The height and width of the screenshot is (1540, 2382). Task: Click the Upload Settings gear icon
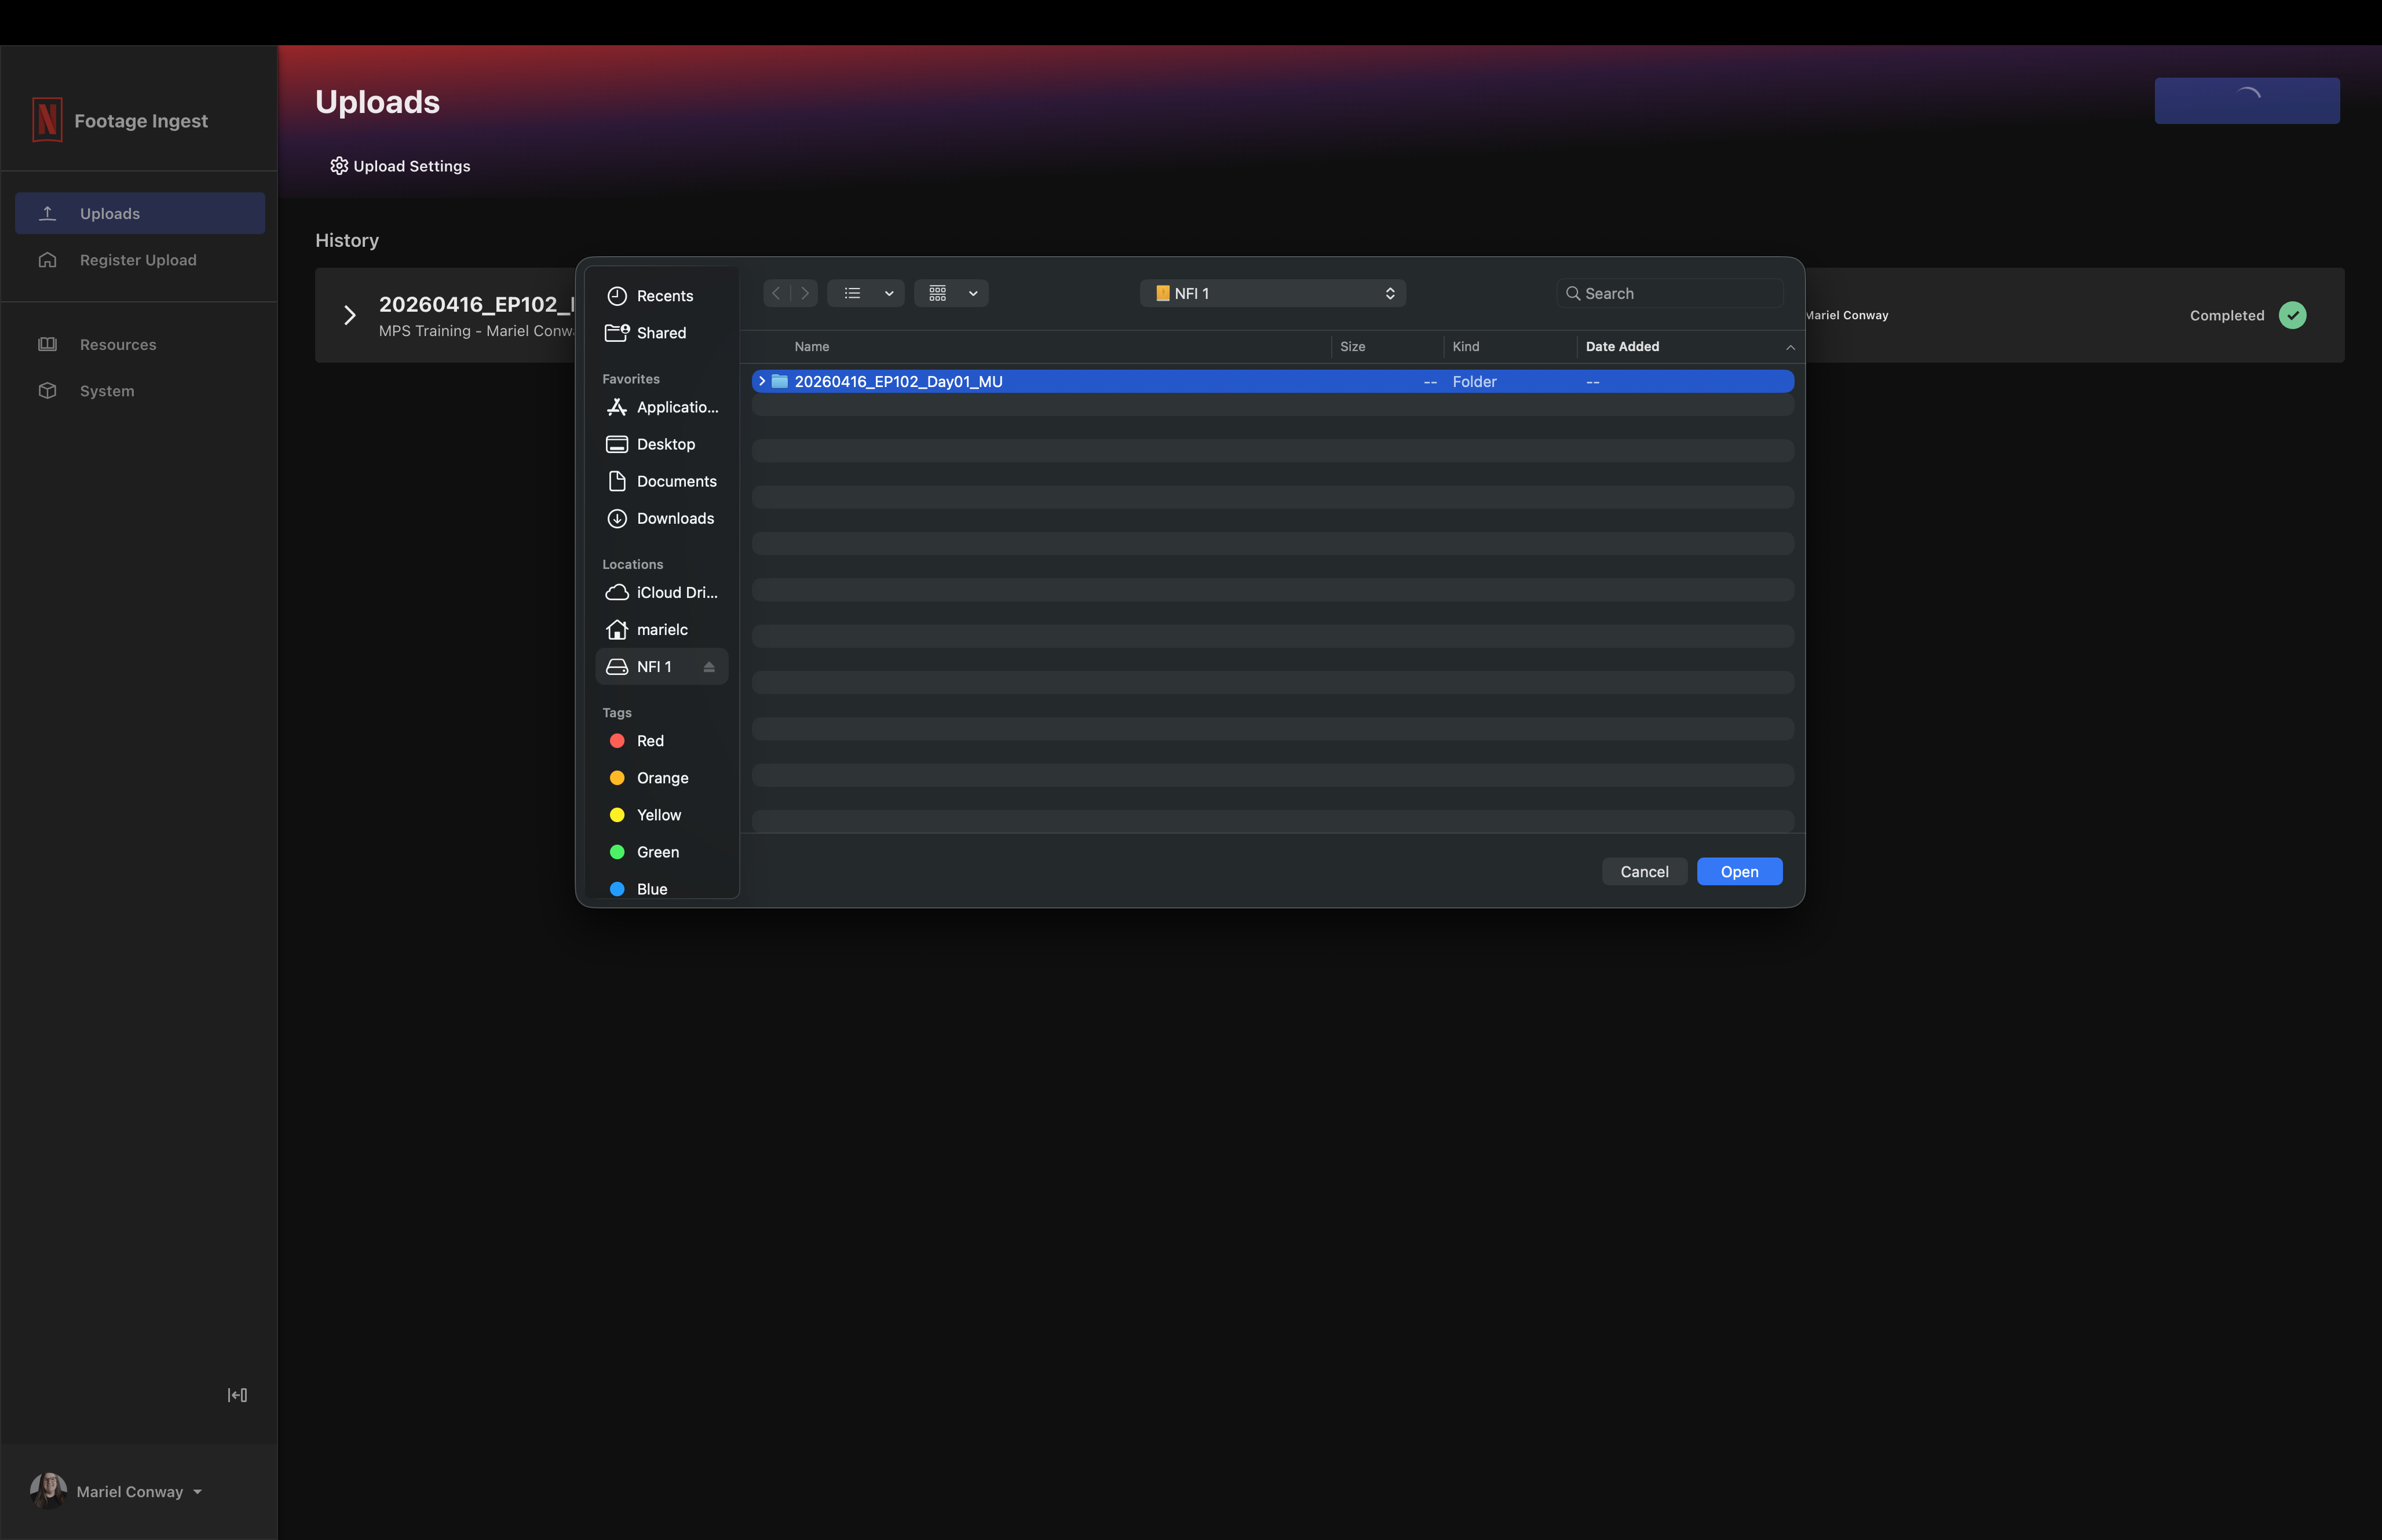pos(339,166)
